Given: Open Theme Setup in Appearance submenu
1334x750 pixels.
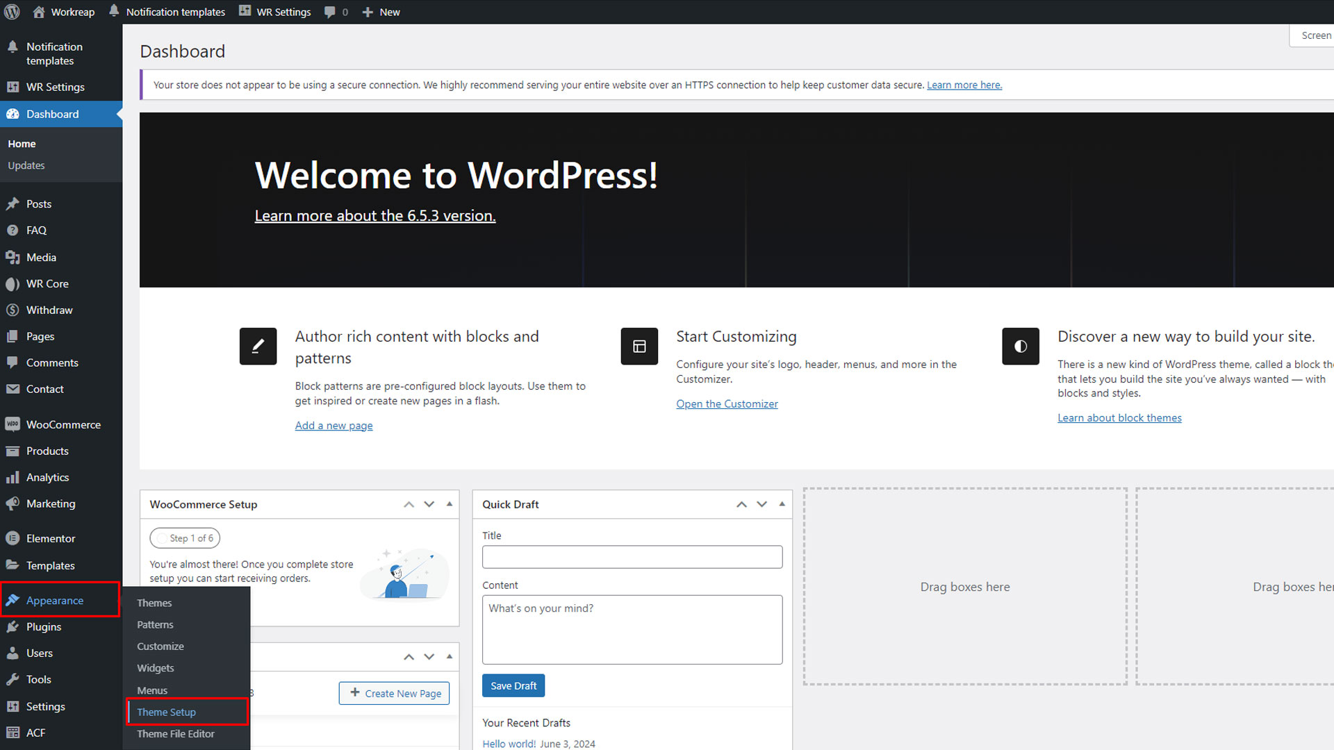Looking at the screenshot, I should [x=167, y=712].
